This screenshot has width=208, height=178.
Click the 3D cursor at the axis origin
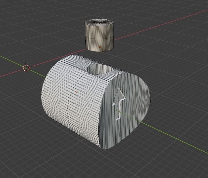[x=26, y=68]
